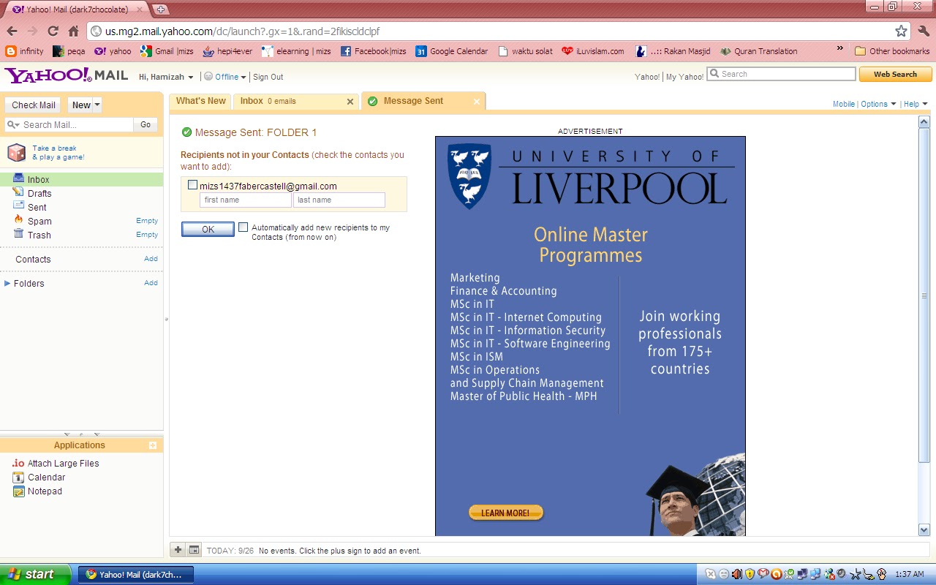Open search mail options dropdown

(13, 125)
